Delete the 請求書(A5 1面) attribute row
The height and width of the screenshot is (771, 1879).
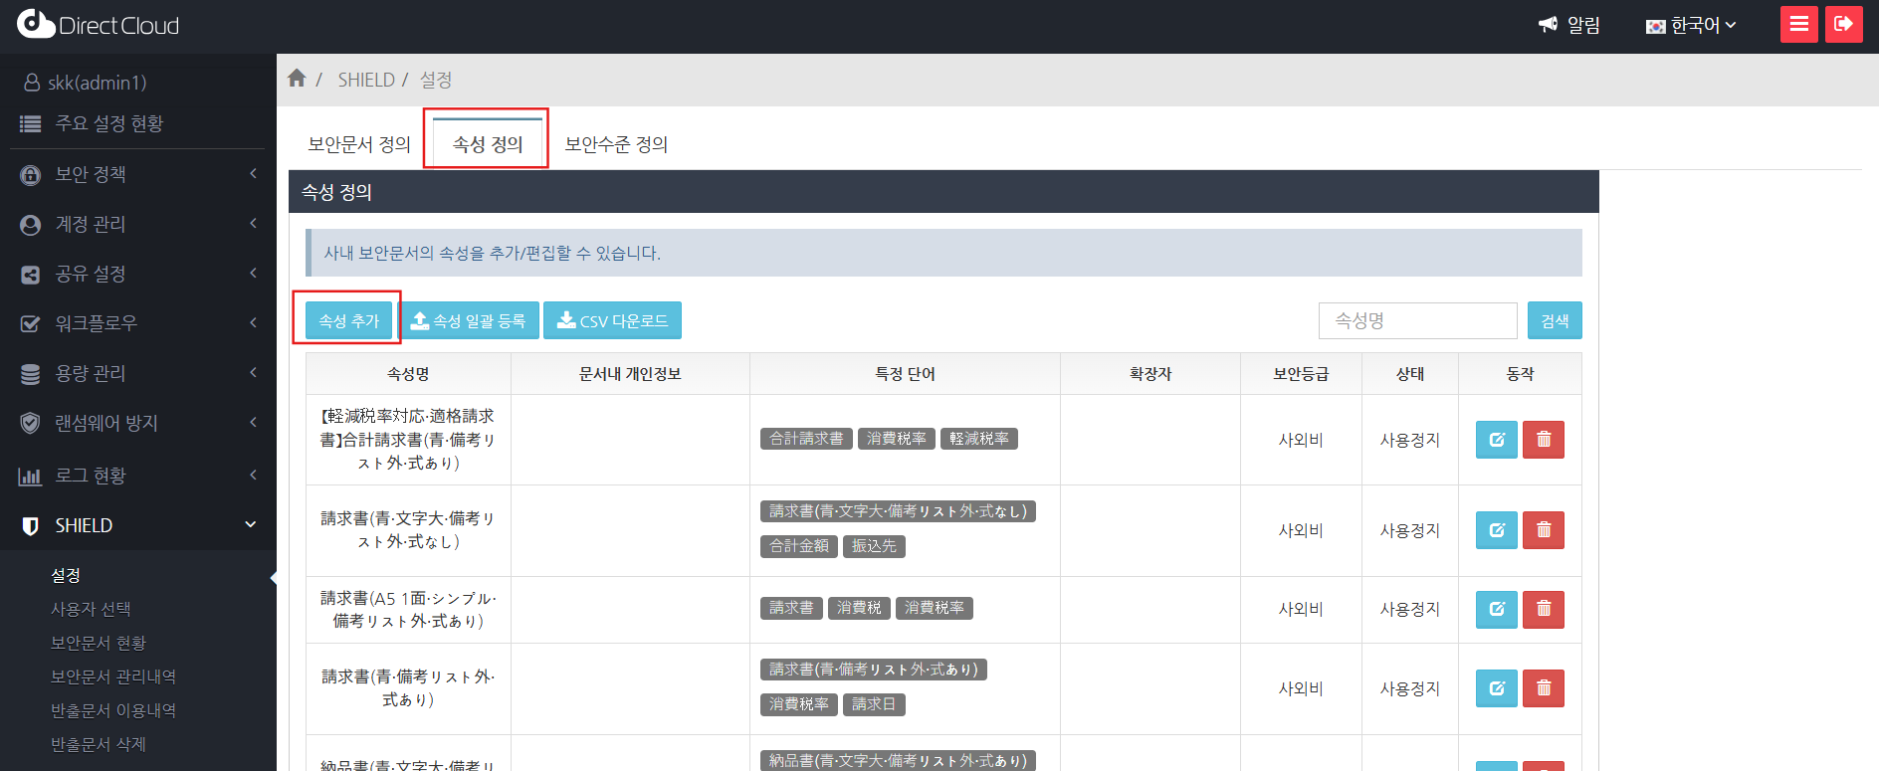(x=1544, y=609)
